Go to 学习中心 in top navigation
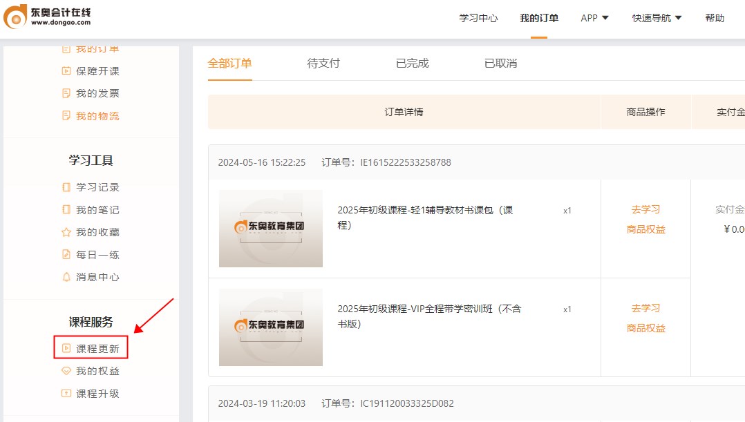Screen dimensions: 745x422 point(478,19)
